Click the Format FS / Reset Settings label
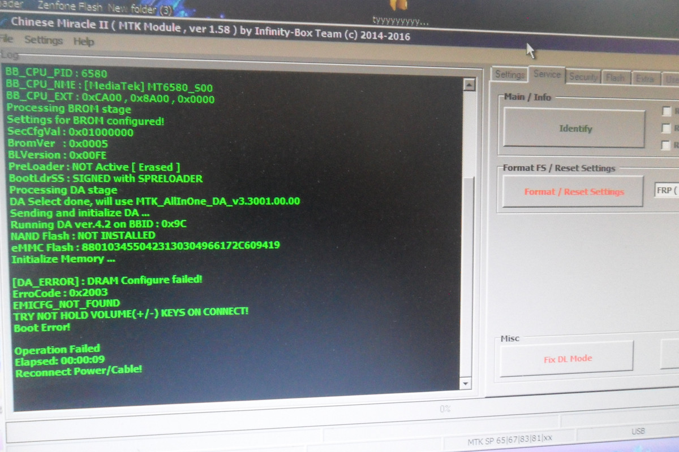This screenshot has width=679, height=452. (x=558, y=168)
